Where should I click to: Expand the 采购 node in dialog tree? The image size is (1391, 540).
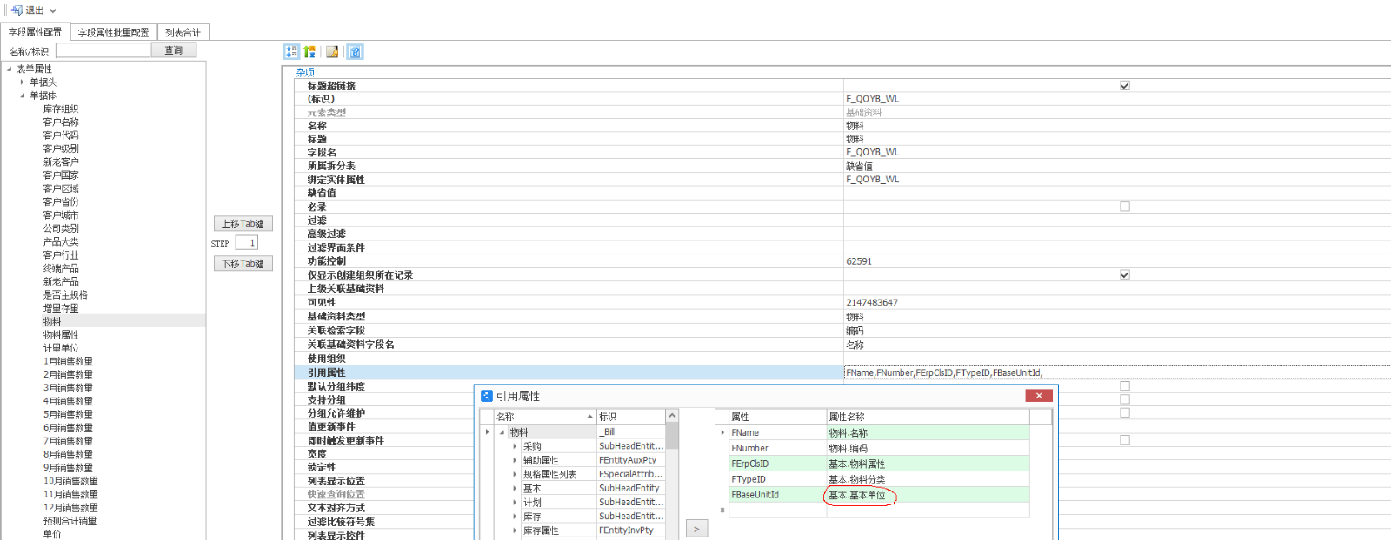(515, 446)
